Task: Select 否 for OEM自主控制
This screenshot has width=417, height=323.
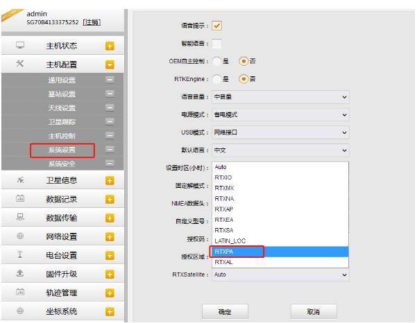Action: tap(244, 62)
